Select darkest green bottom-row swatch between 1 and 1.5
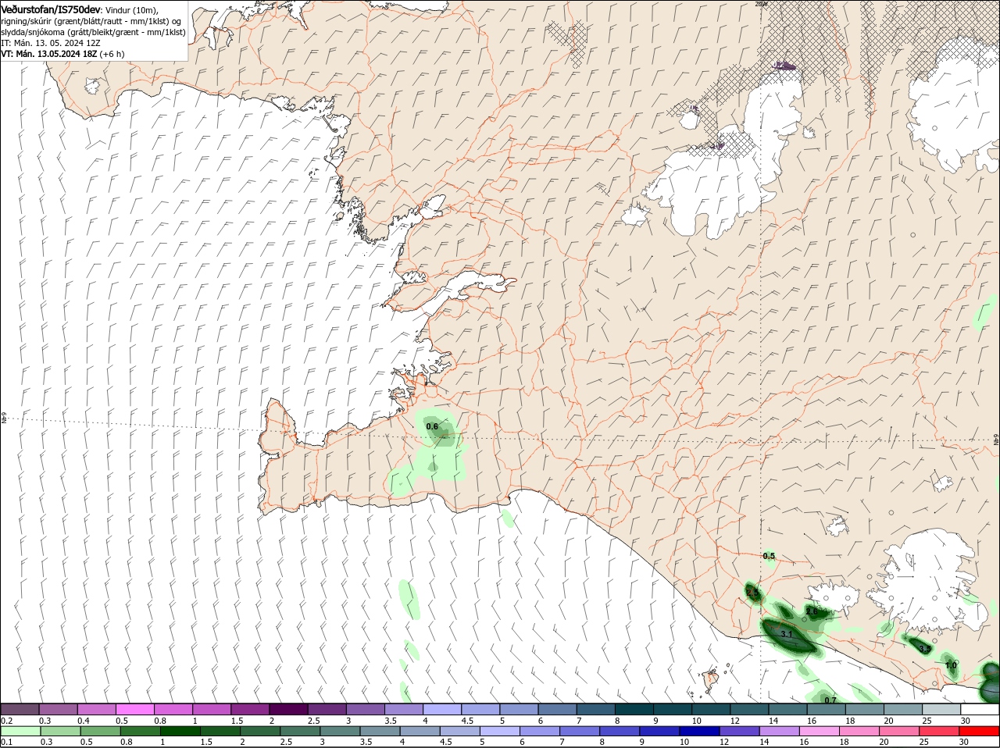This screenshot has height=748, width=1000. tap(180, 732)
